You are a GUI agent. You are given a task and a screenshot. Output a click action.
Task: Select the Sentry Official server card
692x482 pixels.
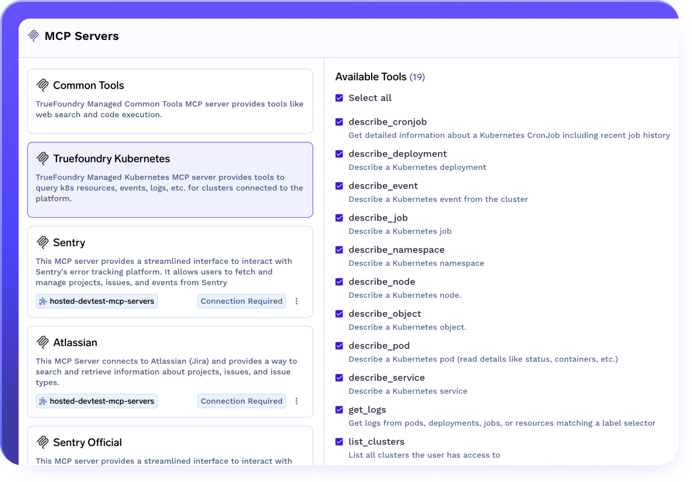[170, 446]
